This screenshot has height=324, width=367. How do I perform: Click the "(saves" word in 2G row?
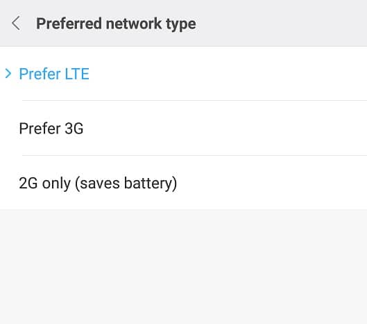[x=97, y=184]
